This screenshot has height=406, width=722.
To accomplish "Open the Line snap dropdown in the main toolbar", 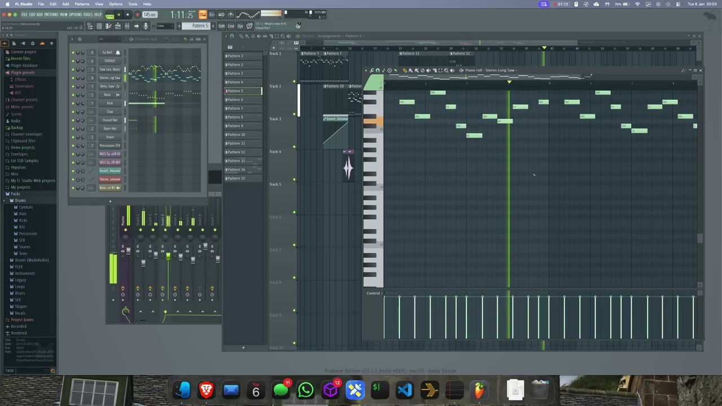I will (x=165, y=26).
